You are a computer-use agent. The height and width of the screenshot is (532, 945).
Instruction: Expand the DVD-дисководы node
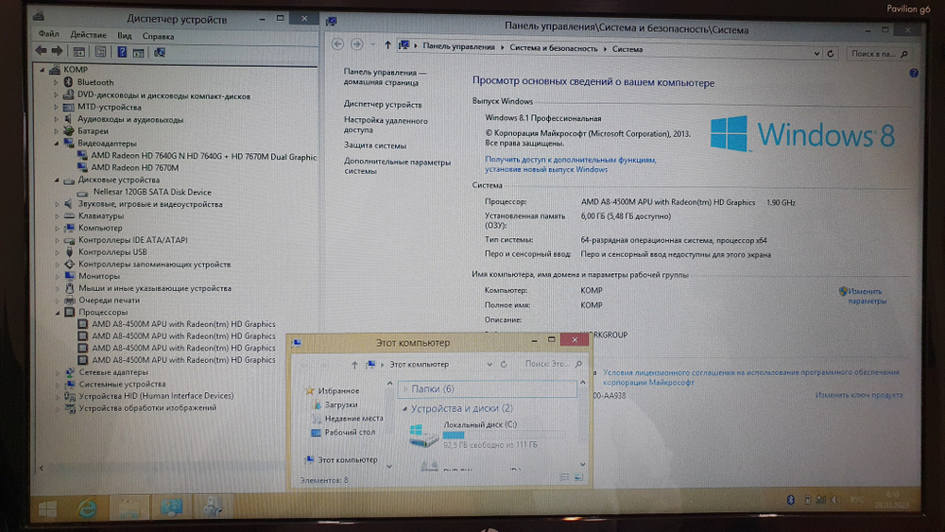pyautogui.click(x=56, y=95)
